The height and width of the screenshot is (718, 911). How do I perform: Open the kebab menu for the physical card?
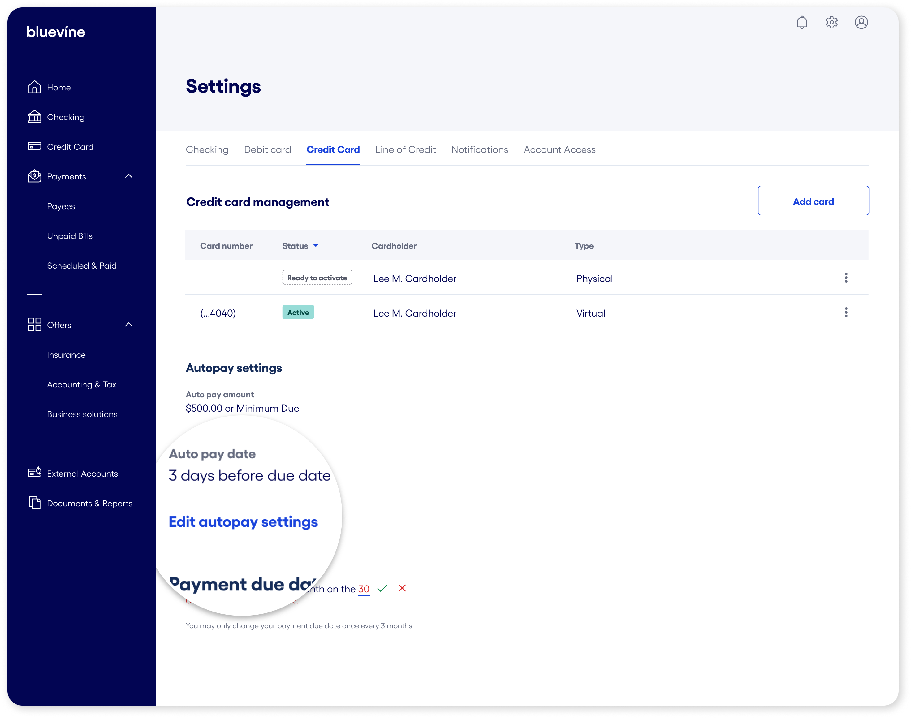[846, 277]
